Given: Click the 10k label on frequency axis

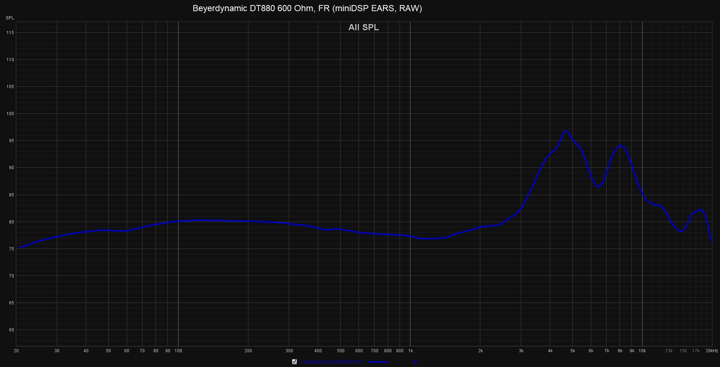Looking at the screenshot, I should (x=642, y=351).
